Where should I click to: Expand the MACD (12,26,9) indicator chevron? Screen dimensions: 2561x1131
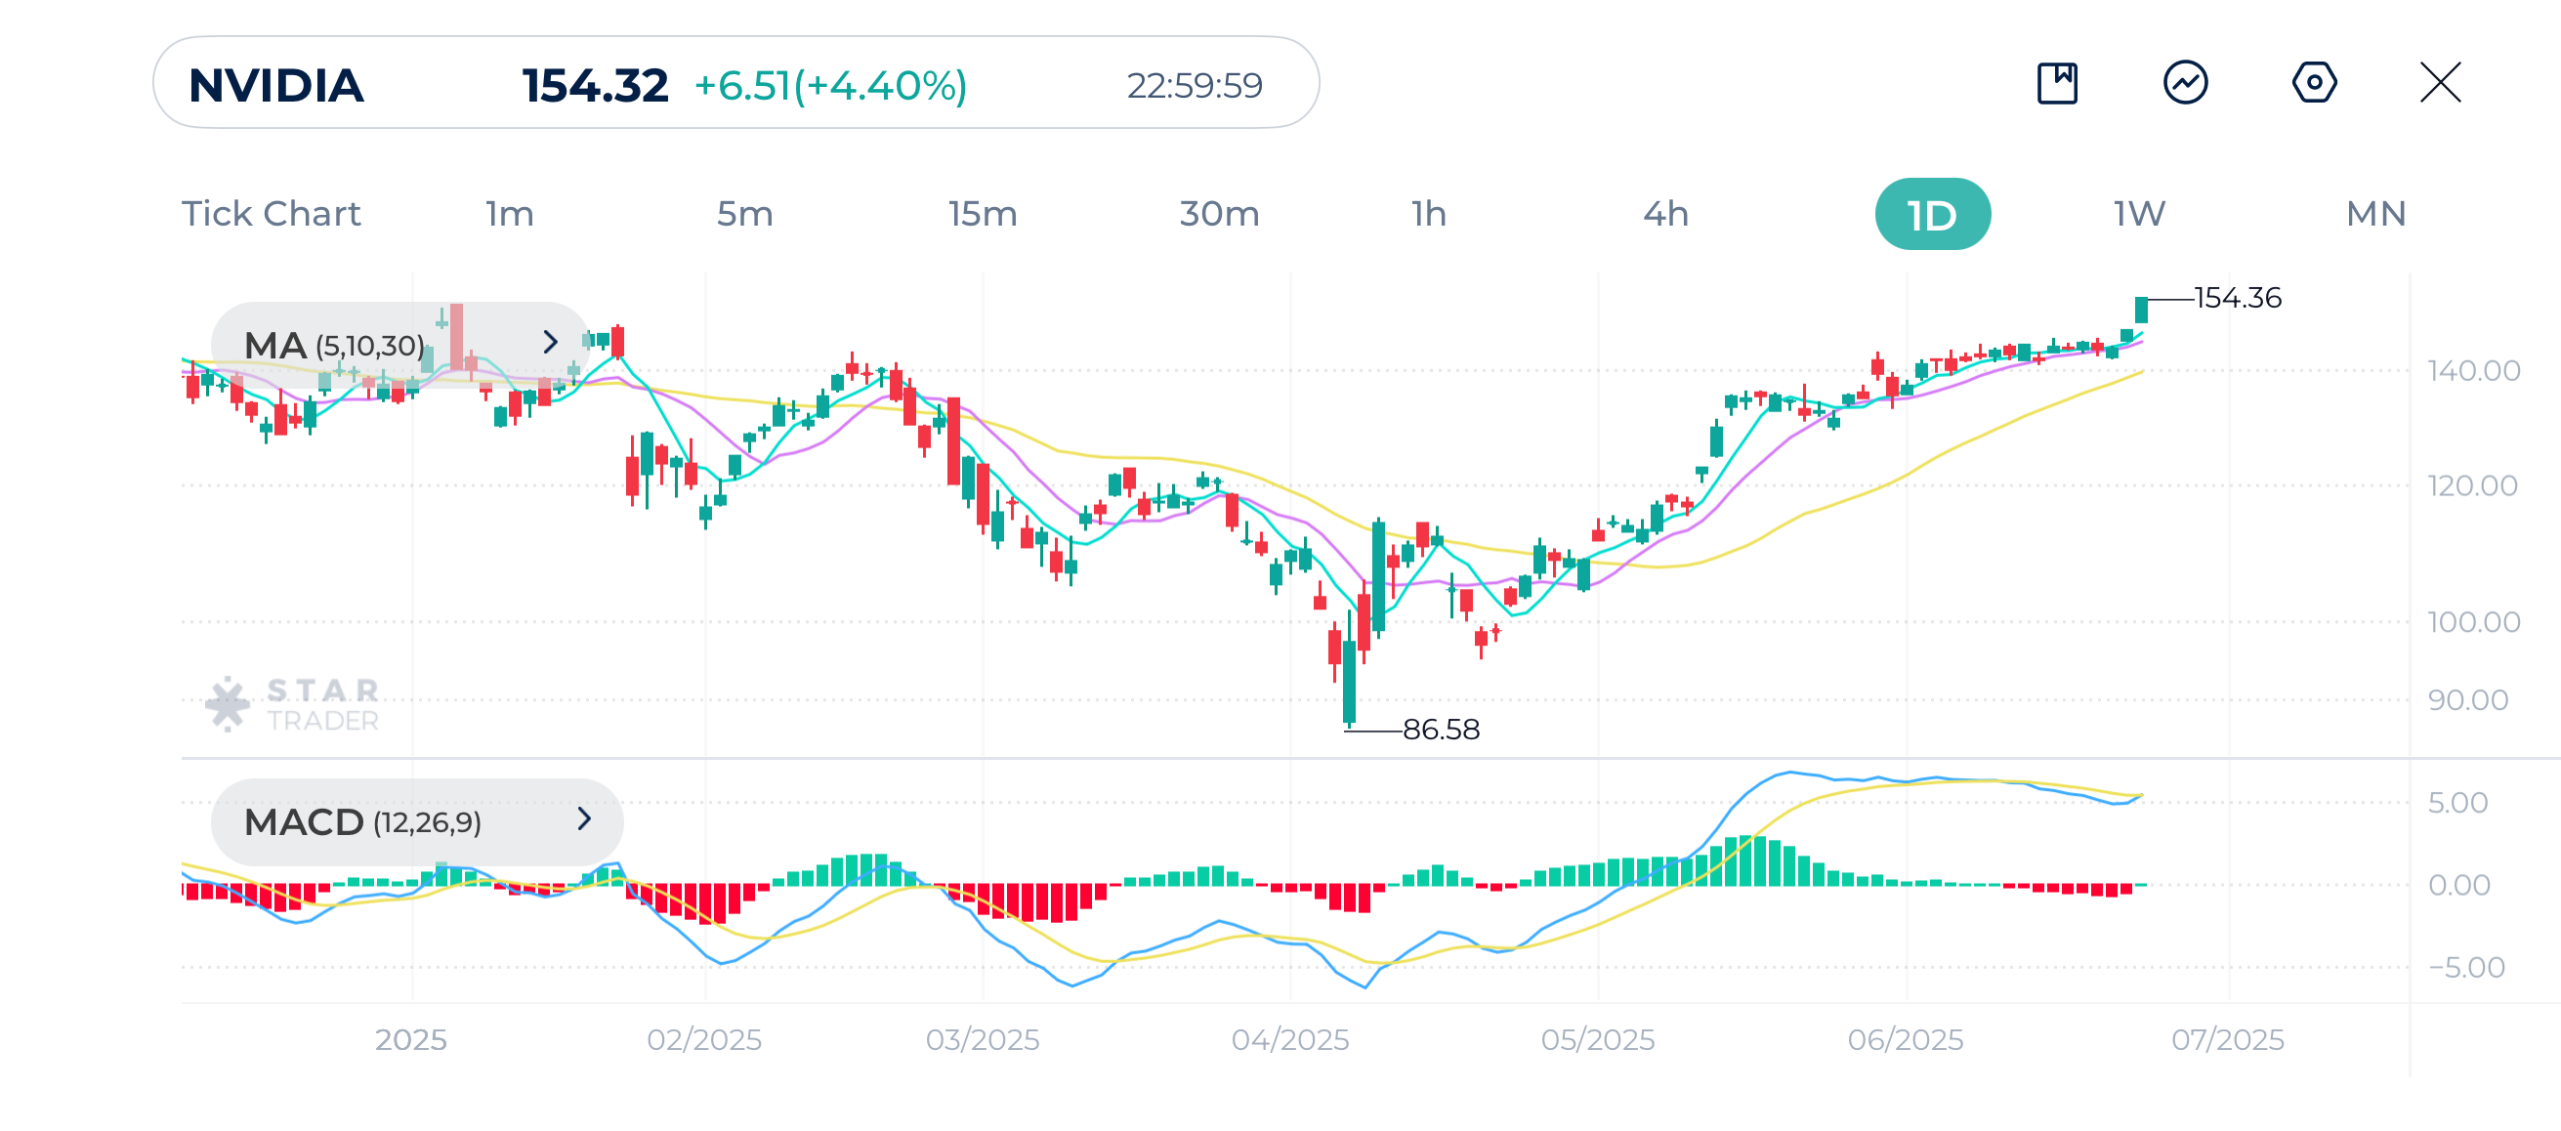coord(583,818)
